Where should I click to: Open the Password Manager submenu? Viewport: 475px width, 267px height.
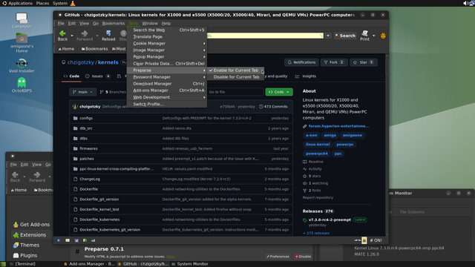click(167, 77)
